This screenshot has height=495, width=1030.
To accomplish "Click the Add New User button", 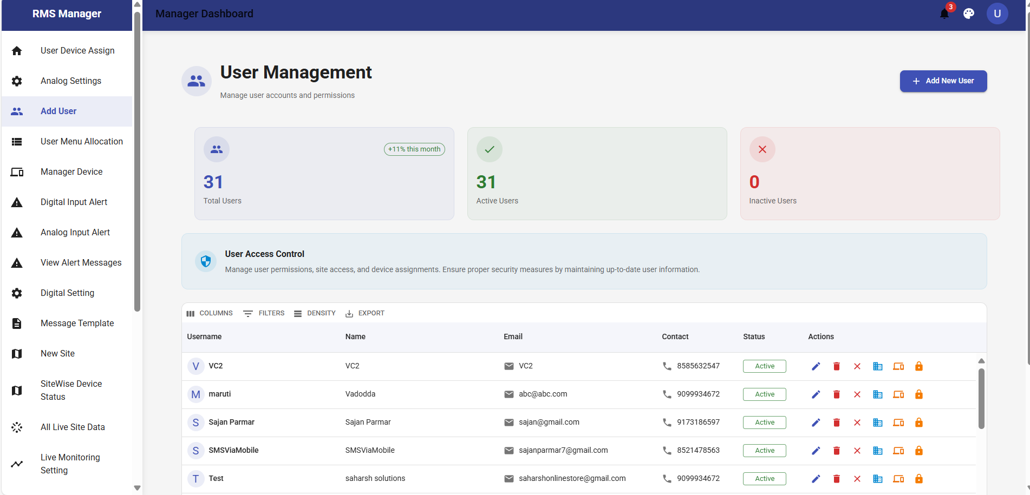I will [x=943, y=81].
